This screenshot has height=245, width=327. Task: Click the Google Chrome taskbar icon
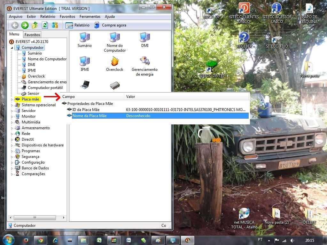coord(41,241)
